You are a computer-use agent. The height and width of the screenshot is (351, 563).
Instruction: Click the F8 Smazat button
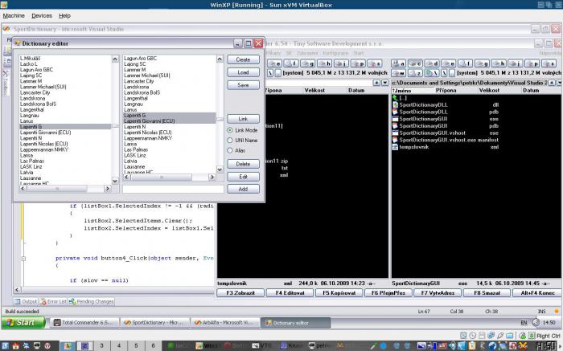click(x=487, y=293)
